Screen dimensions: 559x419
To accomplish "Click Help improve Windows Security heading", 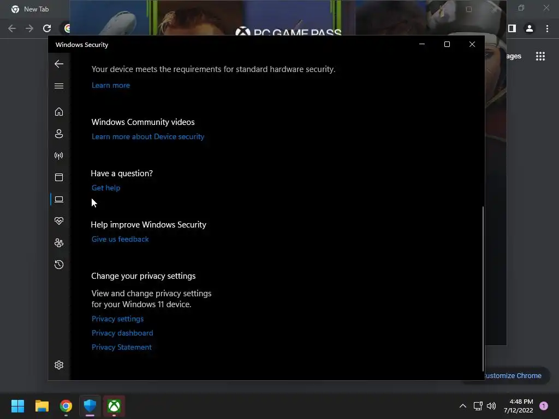I will coord(148,225).
